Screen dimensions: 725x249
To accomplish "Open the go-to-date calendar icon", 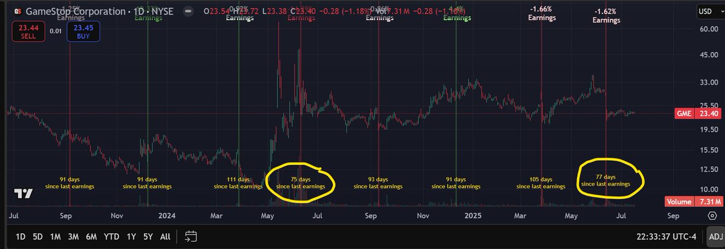I will [191, 236].
